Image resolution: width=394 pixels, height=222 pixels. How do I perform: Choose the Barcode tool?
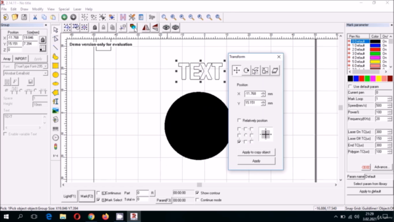(55, 129)
